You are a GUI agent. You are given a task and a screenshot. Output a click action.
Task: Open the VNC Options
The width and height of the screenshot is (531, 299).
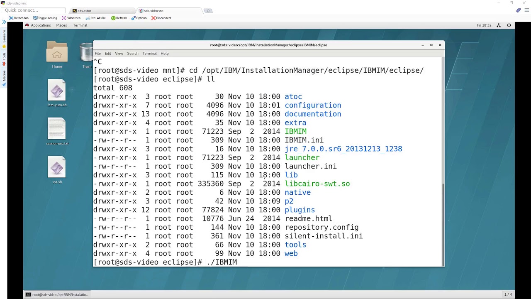(139, 18)
